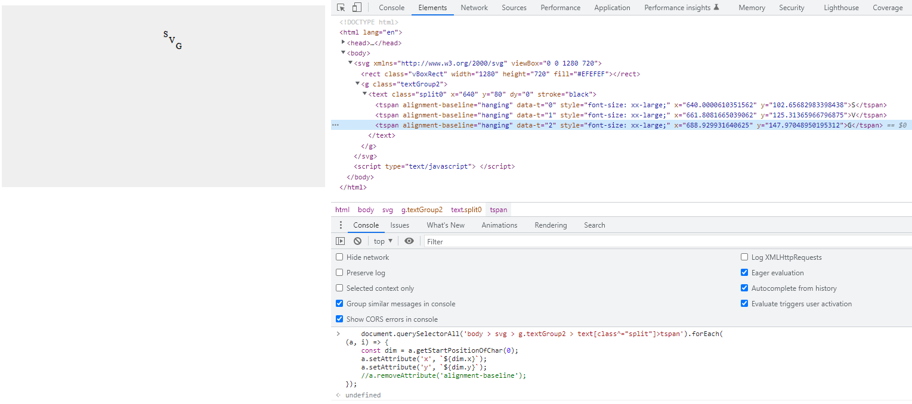912x404 pixels.
Task: Create a live expression with the eye icon
Action: tap(409, 241)
